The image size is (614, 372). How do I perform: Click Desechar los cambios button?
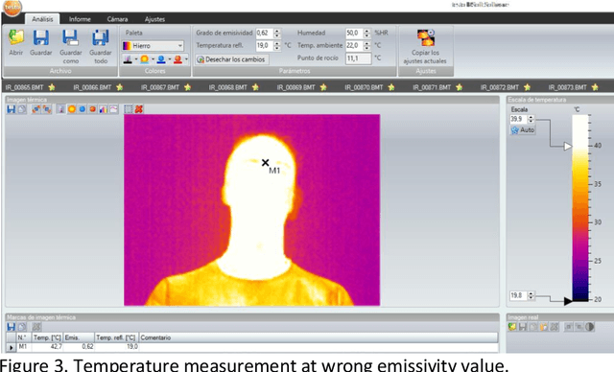(232, 59)
